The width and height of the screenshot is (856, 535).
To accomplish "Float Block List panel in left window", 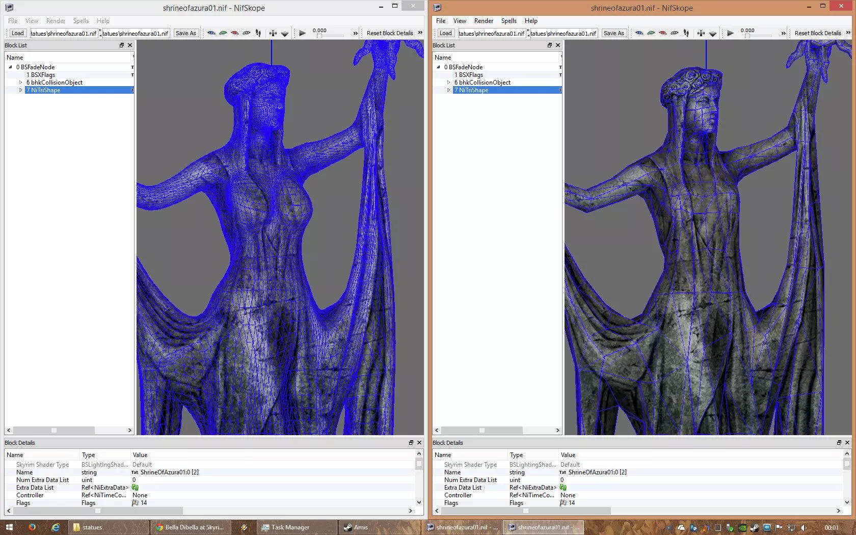I will click(x=122, y=45).
